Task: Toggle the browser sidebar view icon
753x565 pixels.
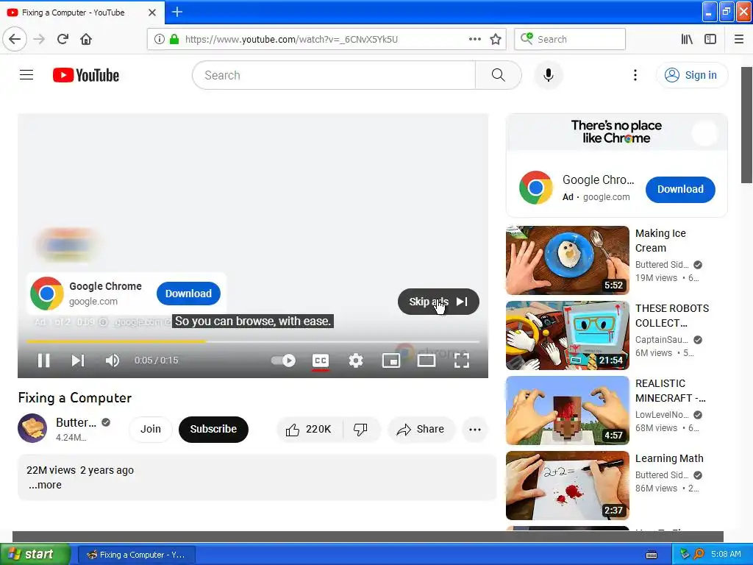Action: click(710, 39)
